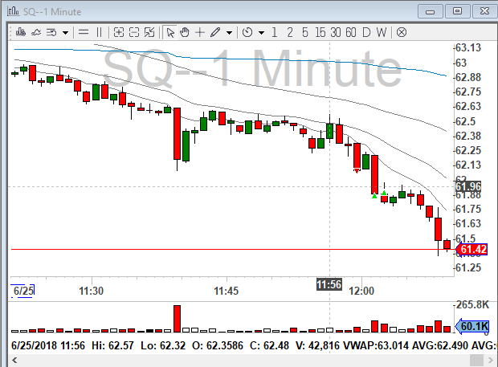The image size is (498, 367).
Task: Switch to 5 minute interval
Action: (x=305, y=32)
